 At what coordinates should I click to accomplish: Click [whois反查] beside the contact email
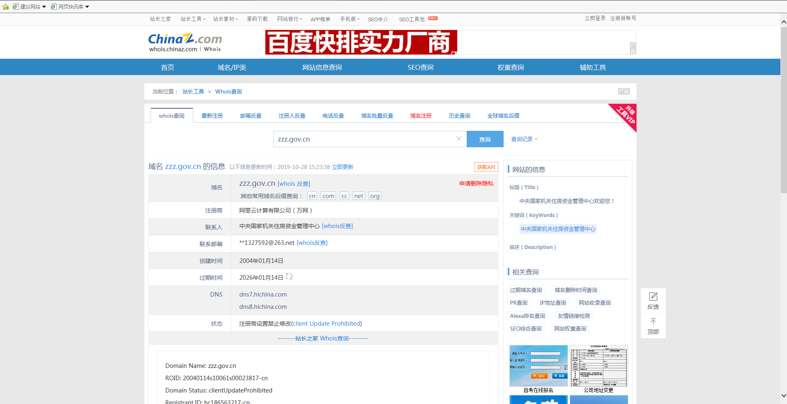[312, 243]
